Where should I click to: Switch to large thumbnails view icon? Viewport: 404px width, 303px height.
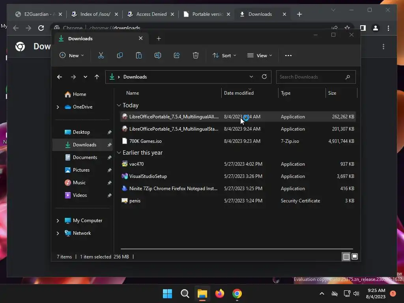355,256
